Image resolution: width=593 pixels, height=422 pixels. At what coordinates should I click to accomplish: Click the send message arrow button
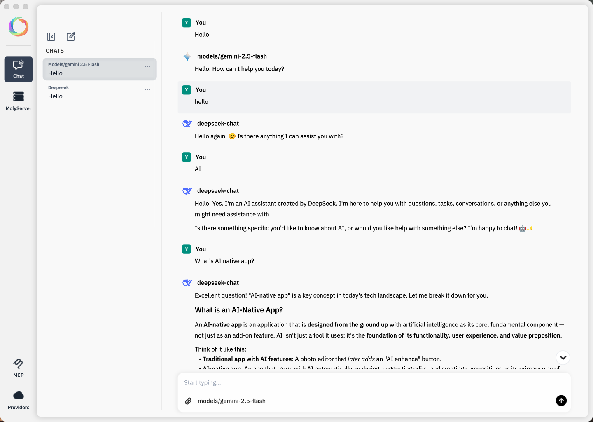[x=561, y=401]
